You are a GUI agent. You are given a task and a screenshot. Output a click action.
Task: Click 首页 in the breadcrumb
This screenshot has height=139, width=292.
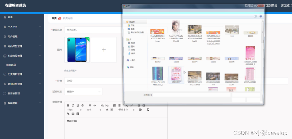(54, 18)
